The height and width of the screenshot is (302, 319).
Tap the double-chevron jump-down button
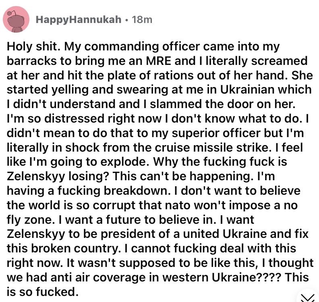307,297
